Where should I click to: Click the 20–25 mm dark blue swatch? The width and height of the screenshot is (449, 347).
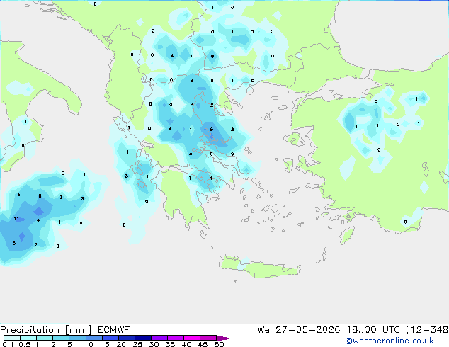[126, 338]
